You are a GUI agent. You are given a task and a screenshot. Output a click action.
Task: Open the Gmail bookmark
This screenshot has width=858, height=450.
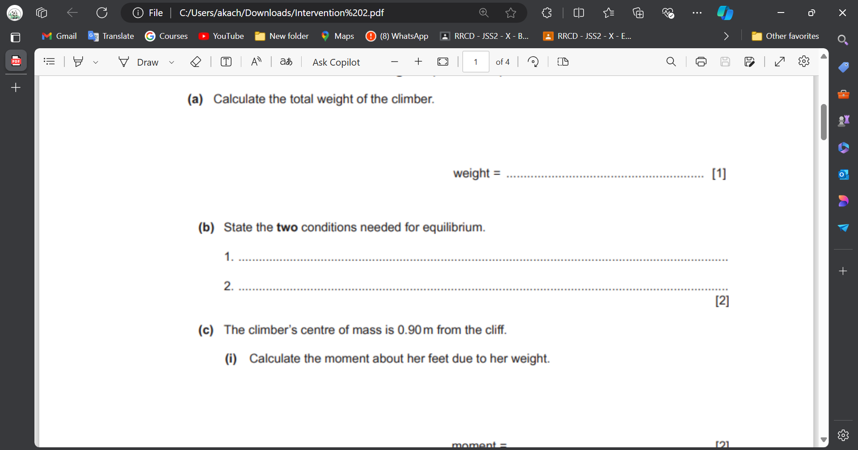59,36
